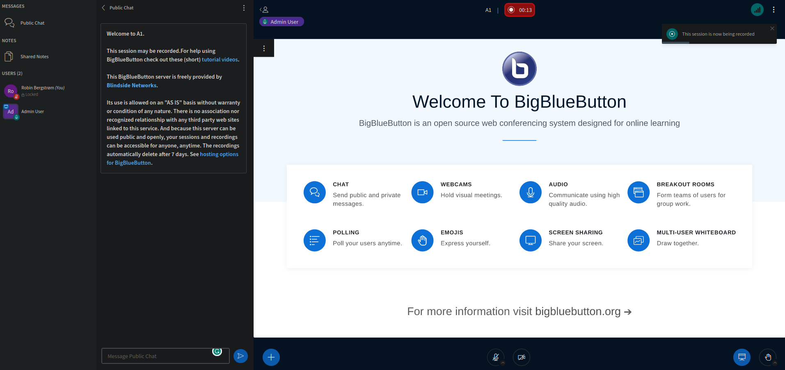Screen dimensions: 785x370
Task: Dismiss the recording notification toast
Action: coord(772,28)
